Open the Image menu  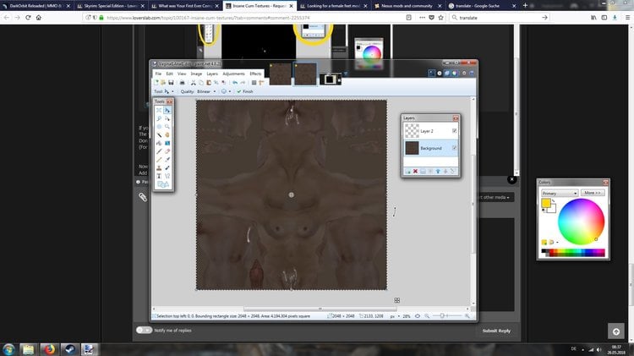pyautogui.click(x=196, y=74)
